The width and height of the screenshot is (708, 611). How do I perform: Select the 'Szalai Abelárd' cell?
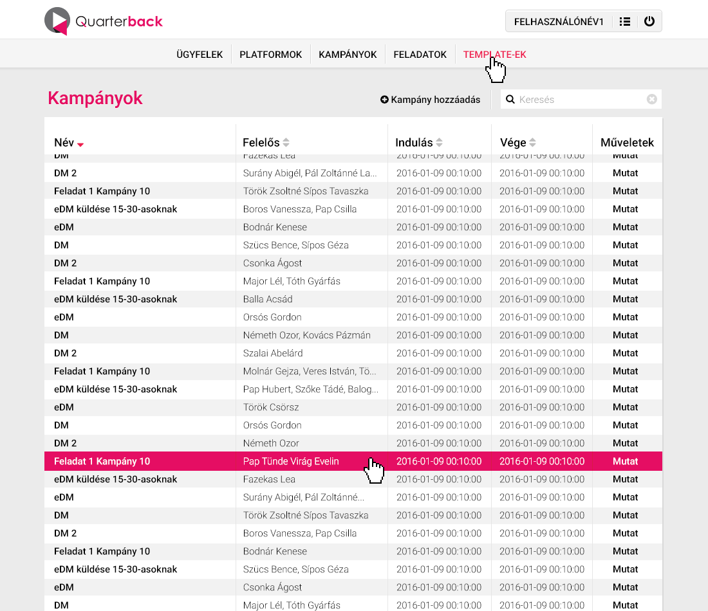[x=273, y=353]
